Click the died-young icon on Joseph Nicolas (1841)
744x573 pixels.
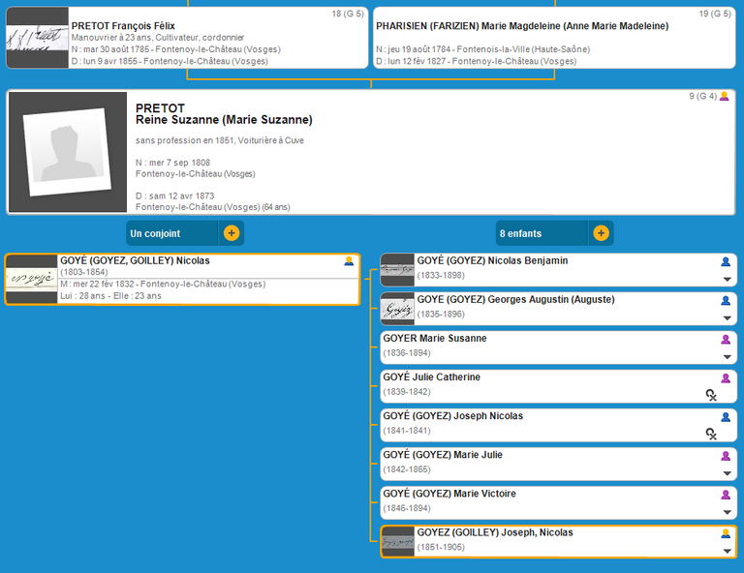pos(711,433)
